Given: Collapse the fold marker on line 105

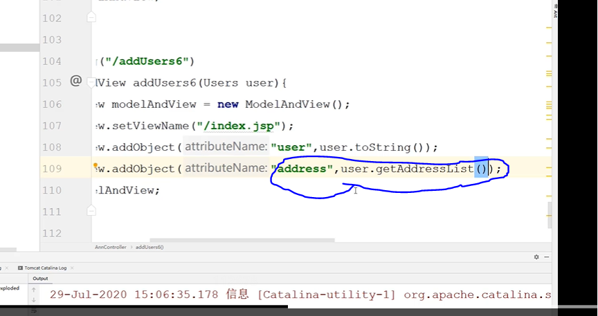Looking at the screenshot, I should [91, 83].
